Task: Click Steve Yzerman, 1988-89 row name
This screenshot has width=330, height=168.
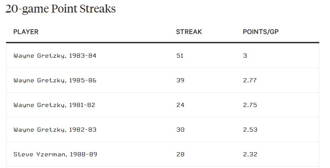Action: (55, 155)
